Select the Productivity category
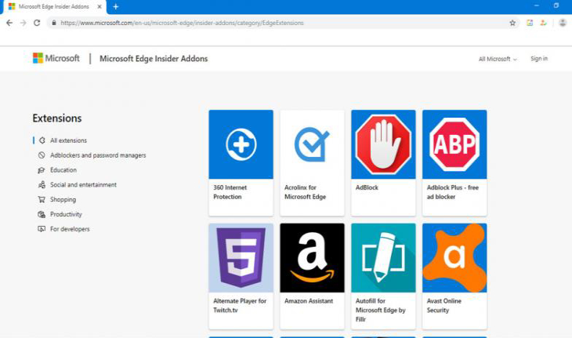This screenshot has height=338, width=572. [x=66, y=214]
